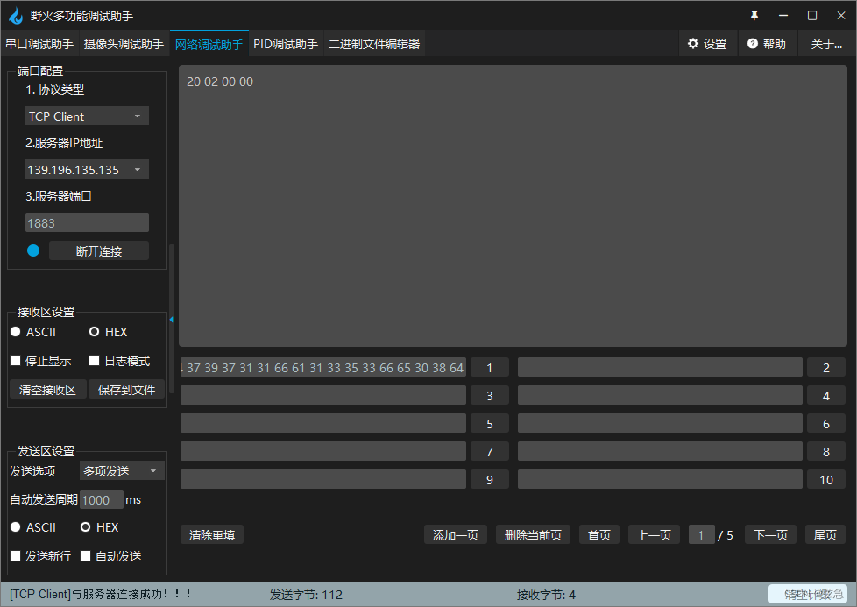This screenshot has width=857, height=607.
Task: Click the send input field beside button 9
Action: [x=323, y=480]
